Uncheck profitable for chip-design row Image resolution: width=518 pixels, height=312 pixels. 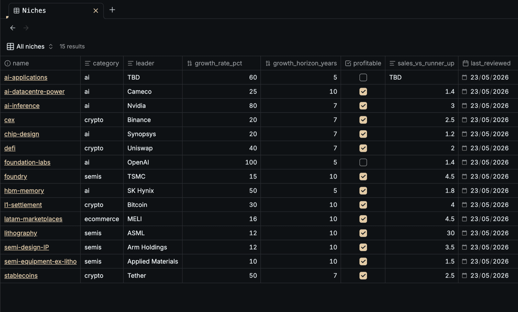click(x=363, y=134)
